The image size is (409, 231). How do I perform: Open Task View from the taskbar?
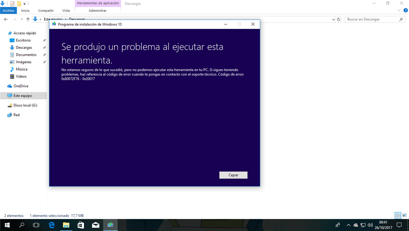click(36, 225)
